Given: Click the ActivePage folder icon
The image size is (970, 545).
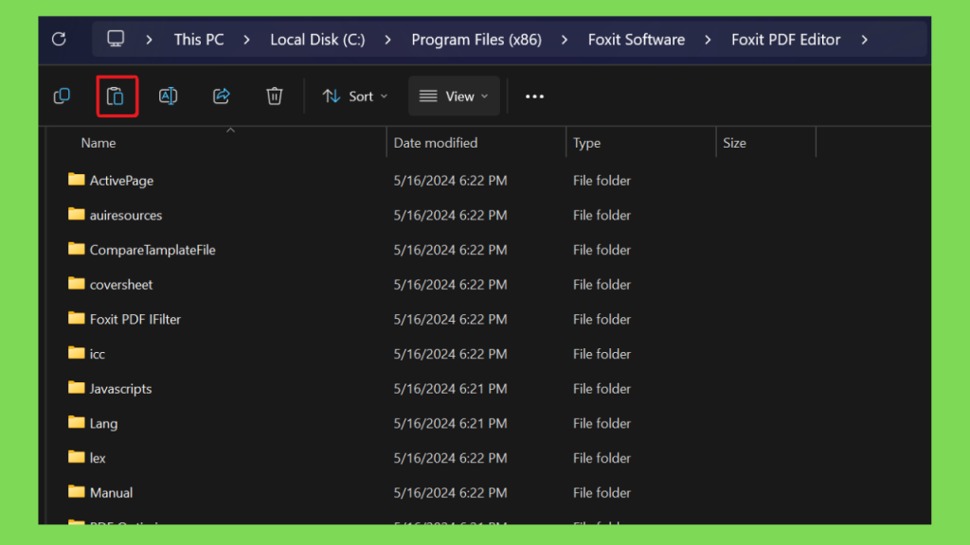Looking at the screenshot, I should 76,179.
